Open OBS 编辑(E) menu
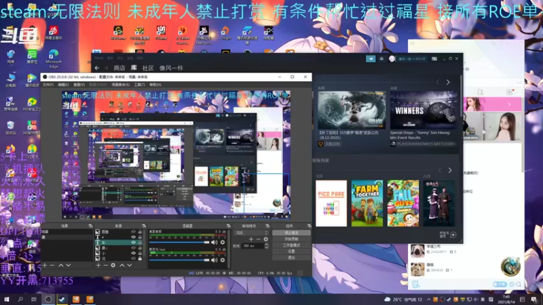 pos(63,85)
